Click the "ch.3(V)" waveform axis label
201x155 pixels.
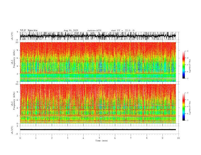12,130
